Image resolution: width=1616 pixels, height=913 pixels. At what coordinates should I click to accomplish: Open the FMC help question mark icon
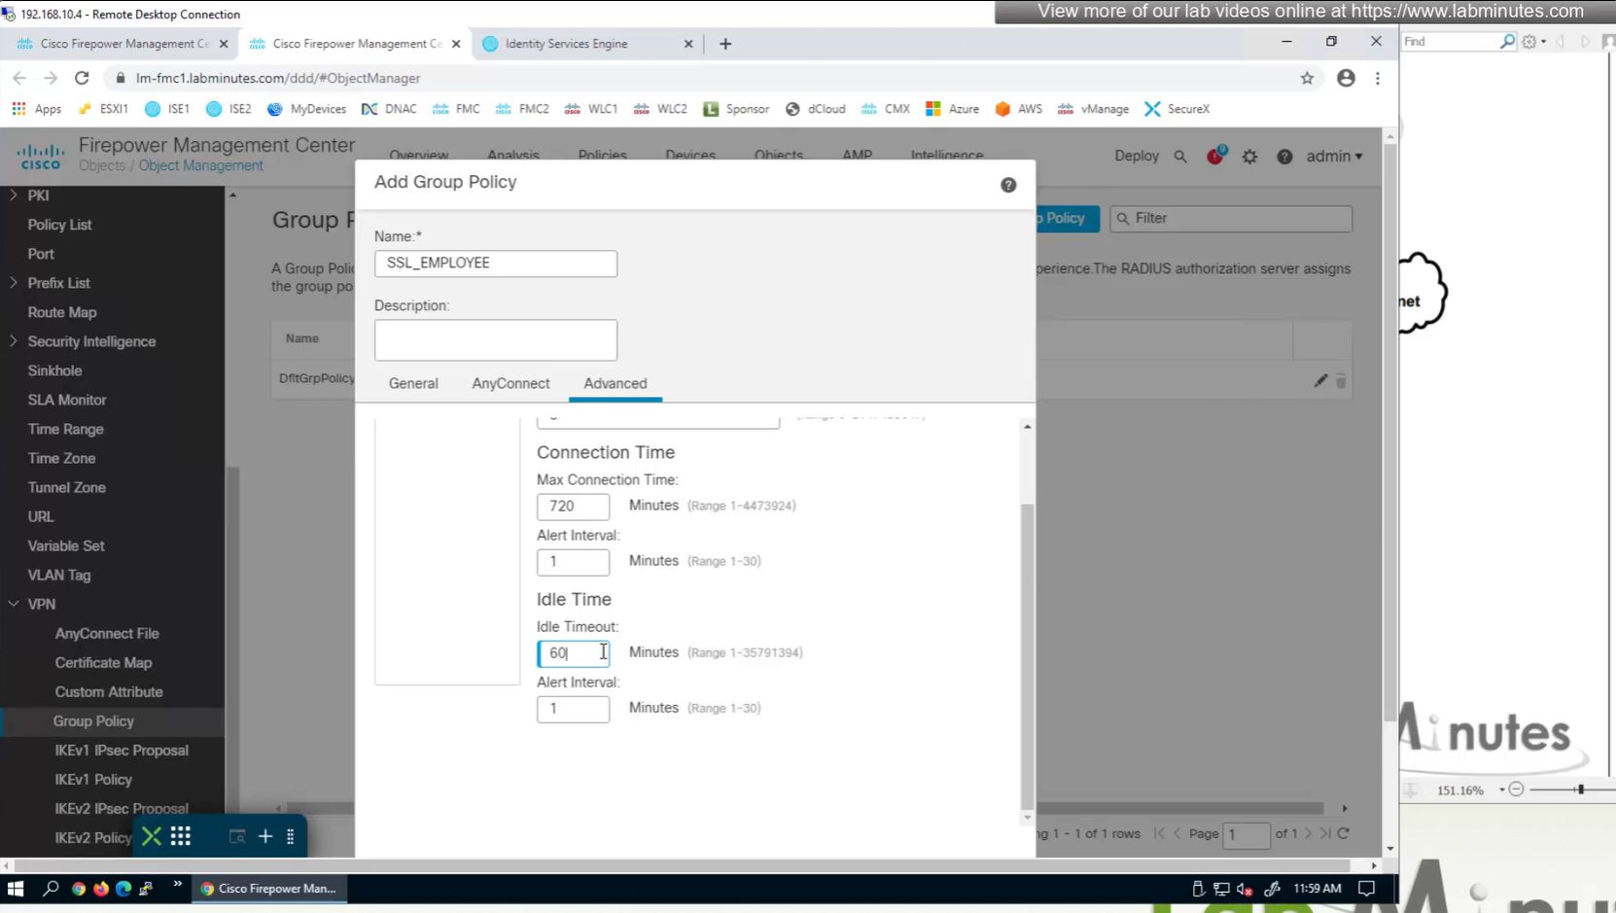[x=1284, y=157]
